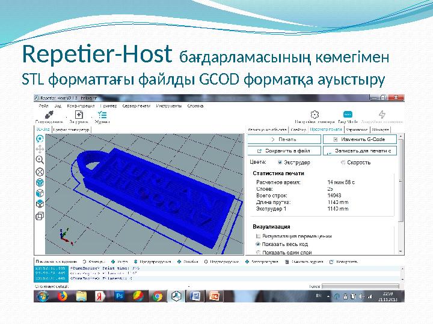Click the Изменить G-Code button
The height and width of the screenshot is (324, 433).
360,139
